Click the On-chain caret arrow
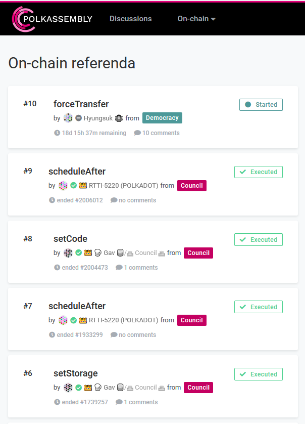Image resolution: width=305 pixels, height=424 pixels. point(213,19)
